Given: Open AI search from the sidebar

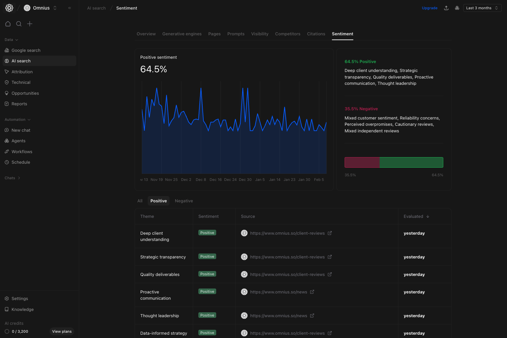Looking at the screenshot, I should pos(21,61).
